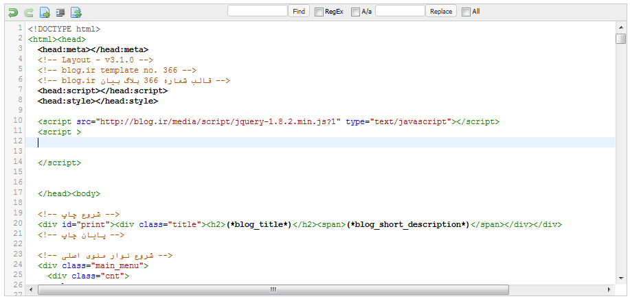This screenshot has height=299, width=630.
Task: Click the horizontal scrollbar thumb
Action: pos(273,290)
